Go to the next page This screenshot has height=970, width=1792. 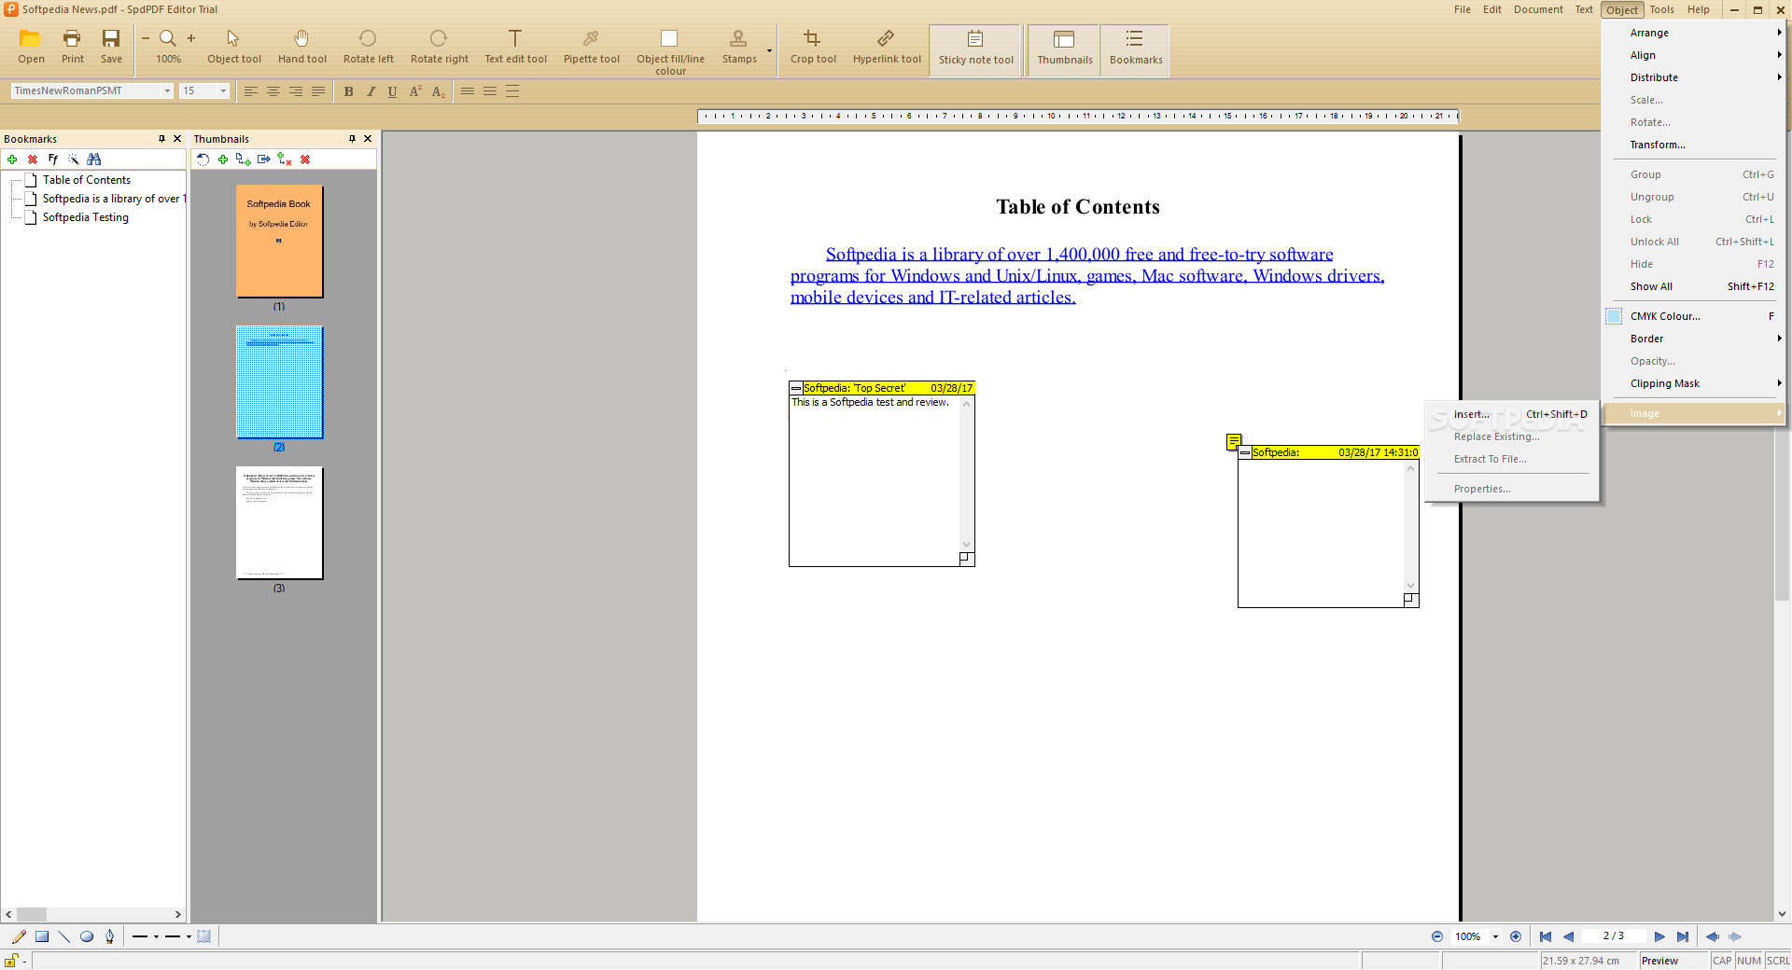click(1659, 936)
